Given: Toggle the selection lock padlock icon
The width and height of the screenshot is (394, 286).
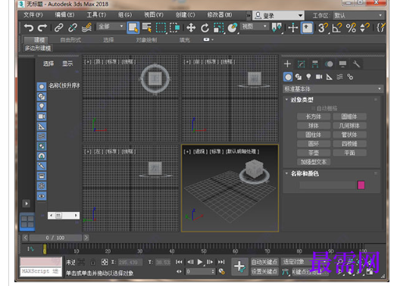Looking at the screenshot, I should click(93, 263).
